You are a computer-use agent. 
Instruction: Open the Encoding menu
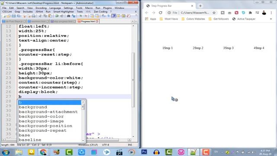coord(41,8)
